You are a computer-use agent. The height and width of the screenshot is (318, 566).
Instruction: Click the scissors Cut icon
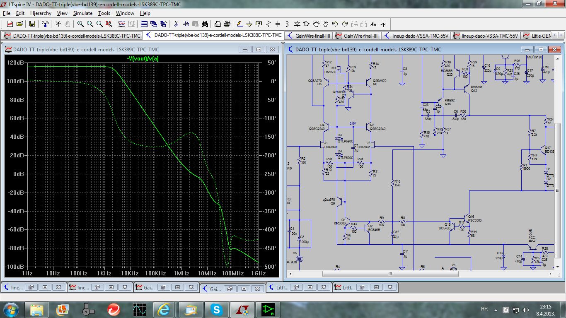[x=176, y=24]
